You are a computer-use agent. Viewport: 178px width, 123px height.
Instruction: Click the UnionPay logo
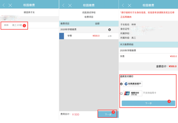133,93
